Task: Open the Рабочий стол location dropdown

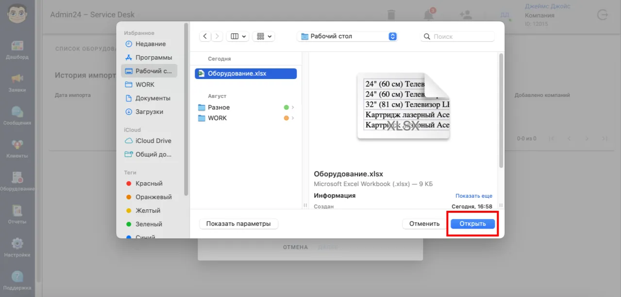Action: pyautogui.click(x=347, y=36)
